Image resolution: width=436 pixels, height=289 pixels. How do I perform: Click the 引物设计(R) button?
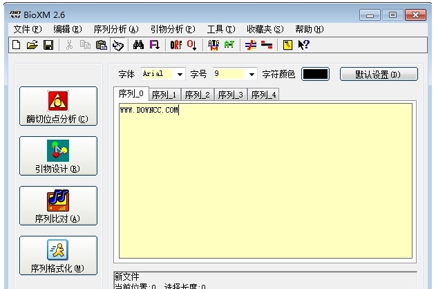coord(59,156)
